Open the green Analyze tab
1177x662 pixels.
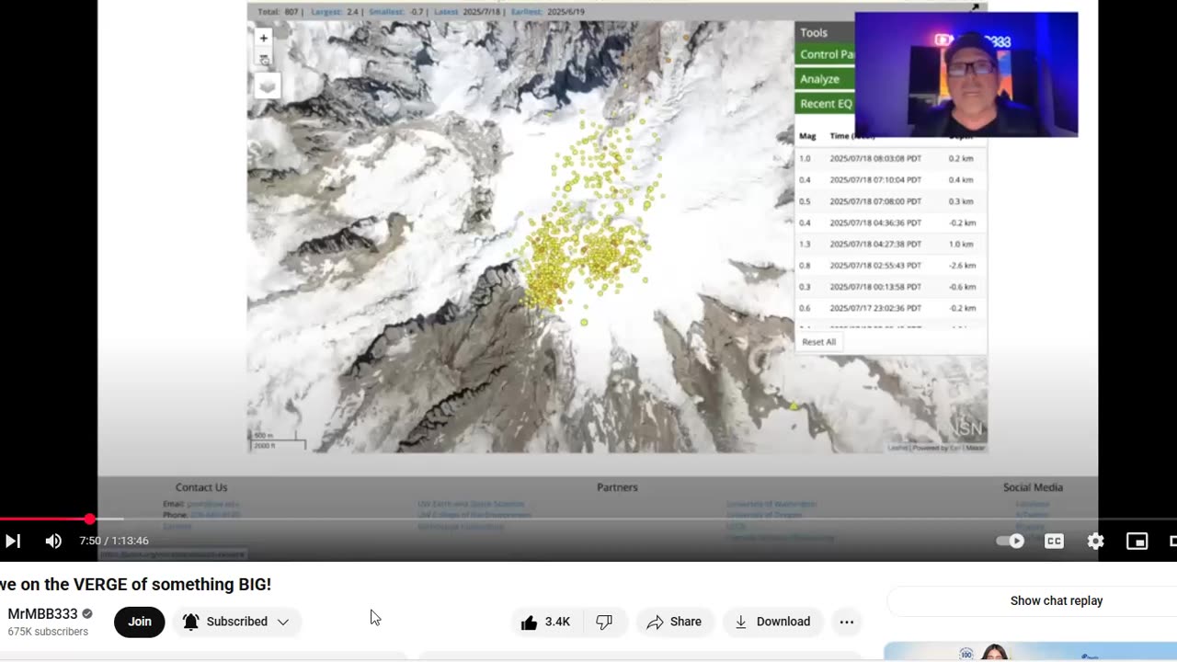point(826,79)
